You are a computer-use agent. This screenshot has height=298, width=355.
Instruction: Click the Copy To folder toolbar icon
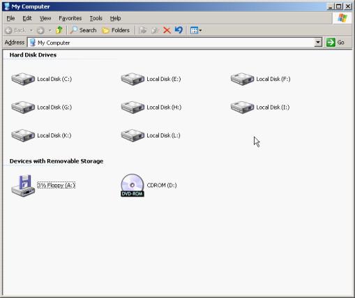(x=155, y=30)
